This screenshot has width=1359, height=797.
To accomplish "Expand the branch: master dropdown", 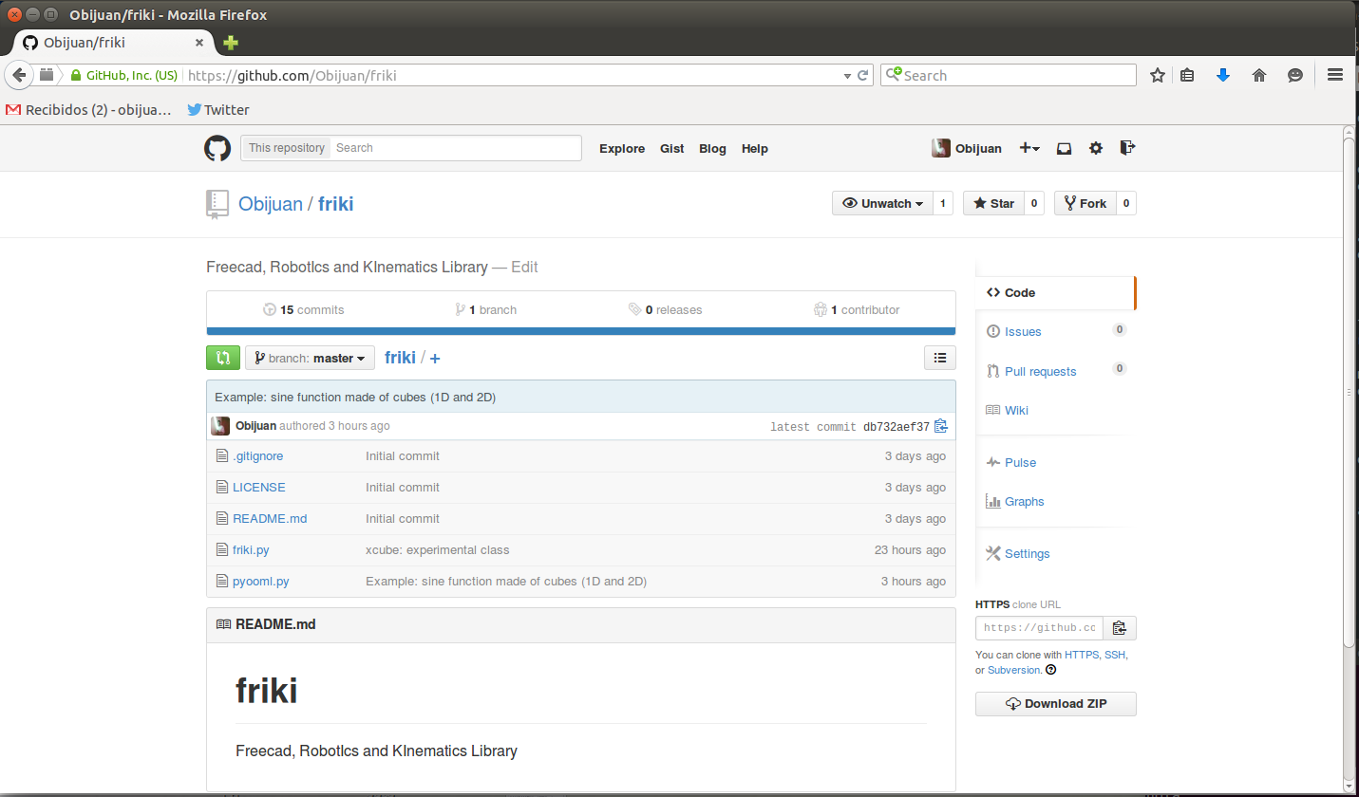I will (x=310, y=358).
